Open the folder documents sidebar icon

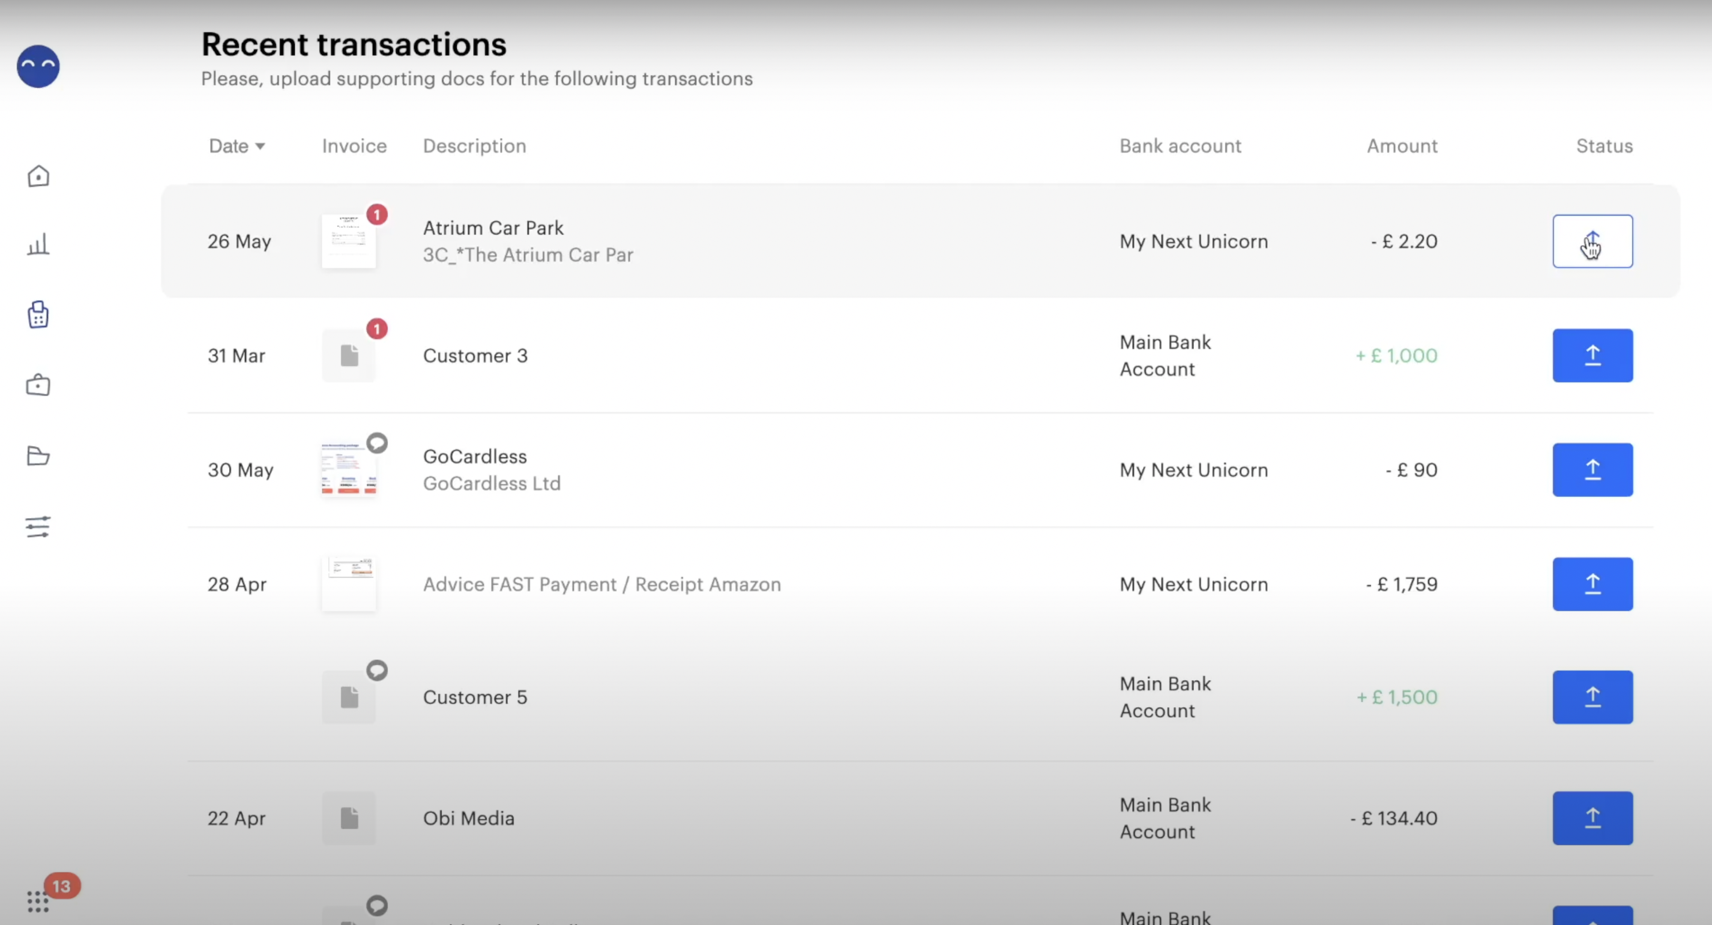point(38,456)
